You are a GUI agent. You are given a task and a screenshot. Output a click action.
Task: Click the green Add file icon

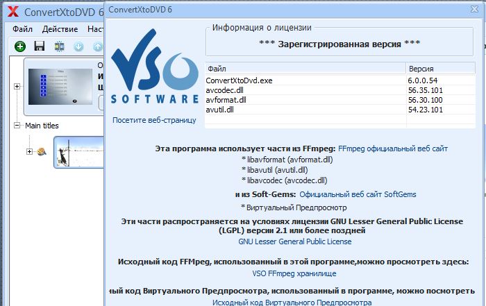point(20,46)
